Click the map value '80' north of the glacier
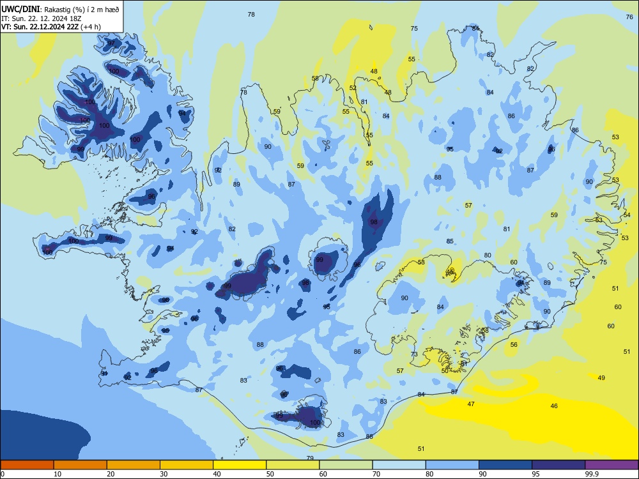 tap(488, 255)
